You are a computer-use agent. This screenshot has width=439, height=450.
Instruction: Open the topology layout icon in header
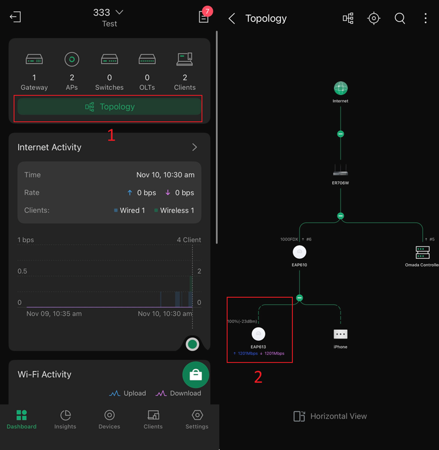pos(348,18)
